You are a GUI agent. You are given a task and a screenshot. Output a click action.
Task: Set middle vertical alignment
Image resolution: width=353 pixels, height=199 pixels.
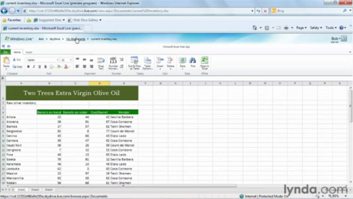[x=84, y=59]
